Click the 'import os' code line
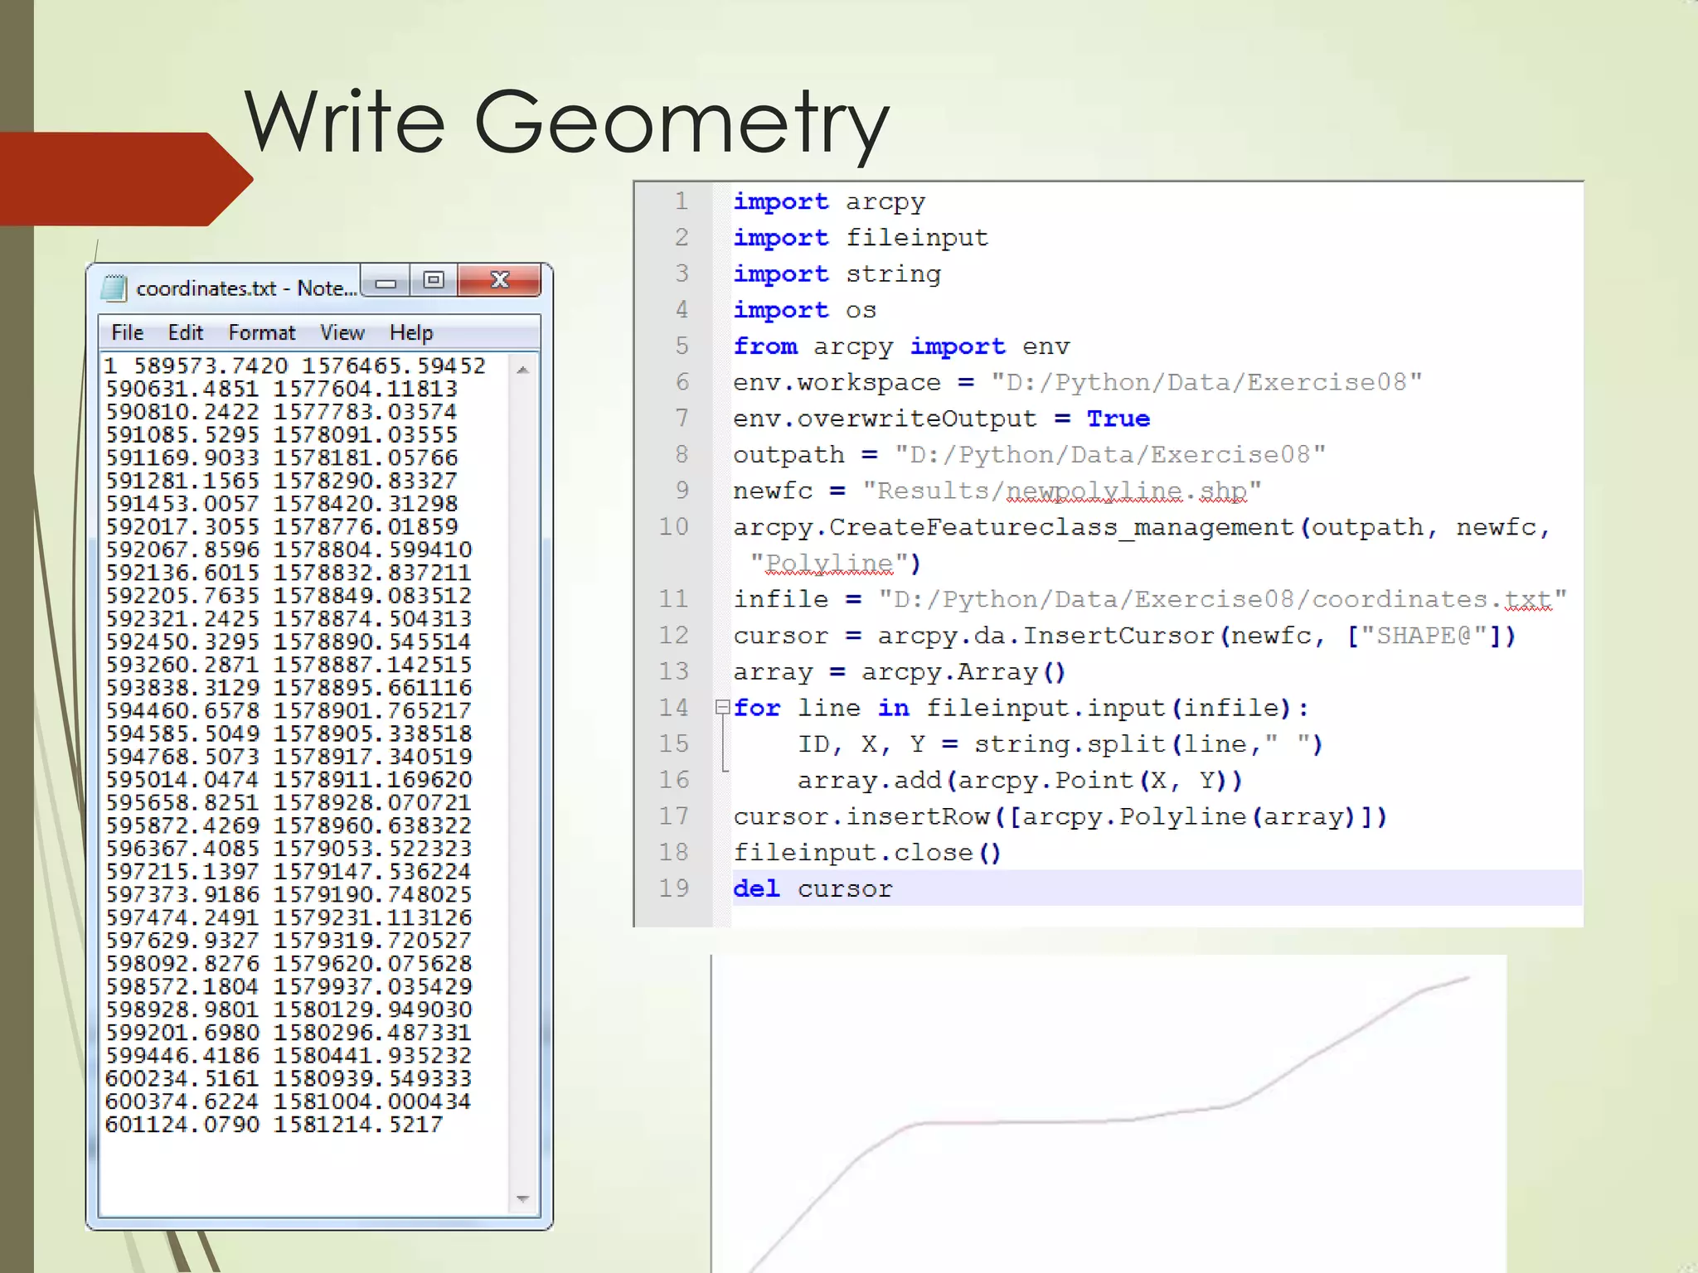This screenshot has height=1273, width=1698. (x=805, y=310)
